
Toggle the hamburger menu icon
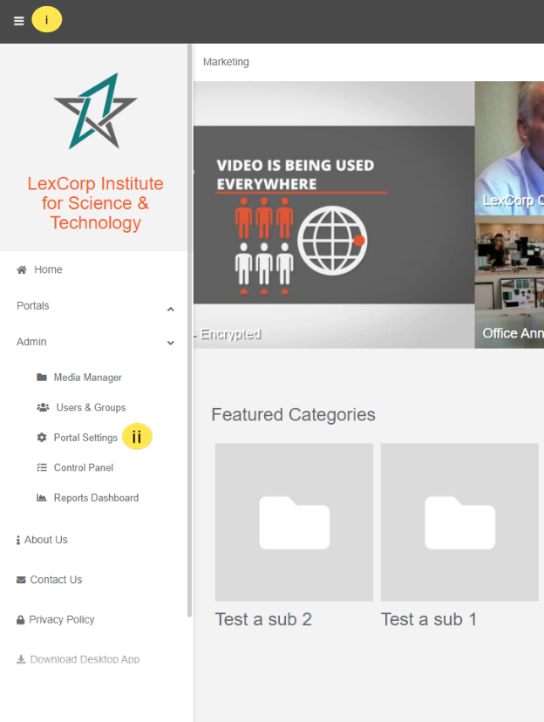click(x=19, y=21)
